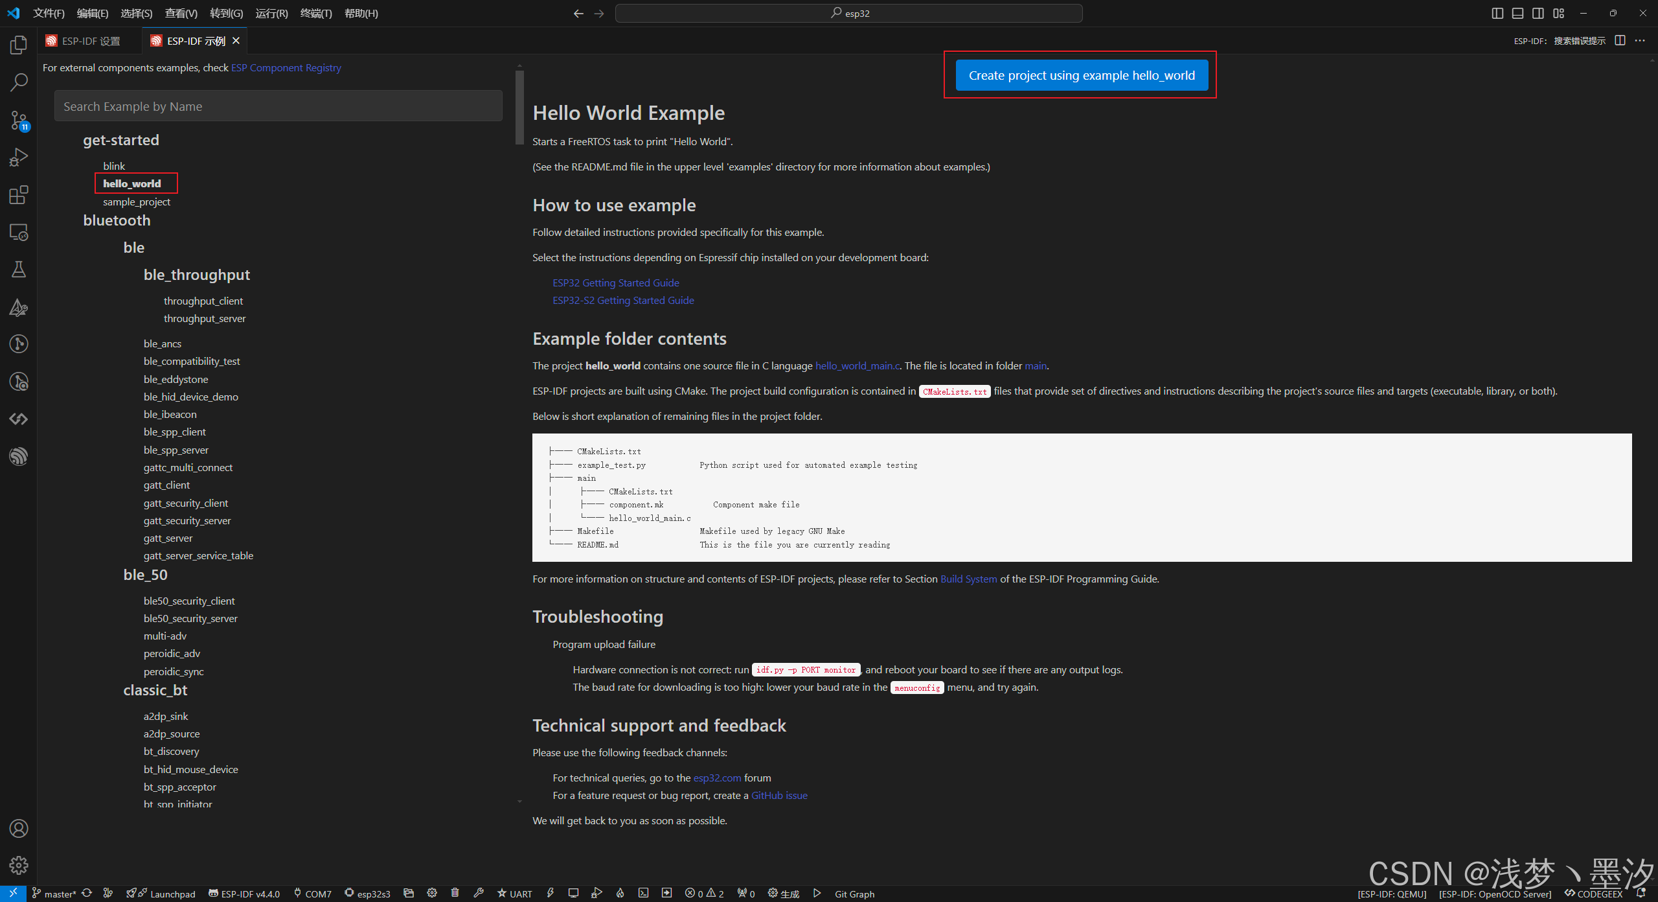
Task: Open the serial monitor icon in status bar
Action: pos(573,894)
